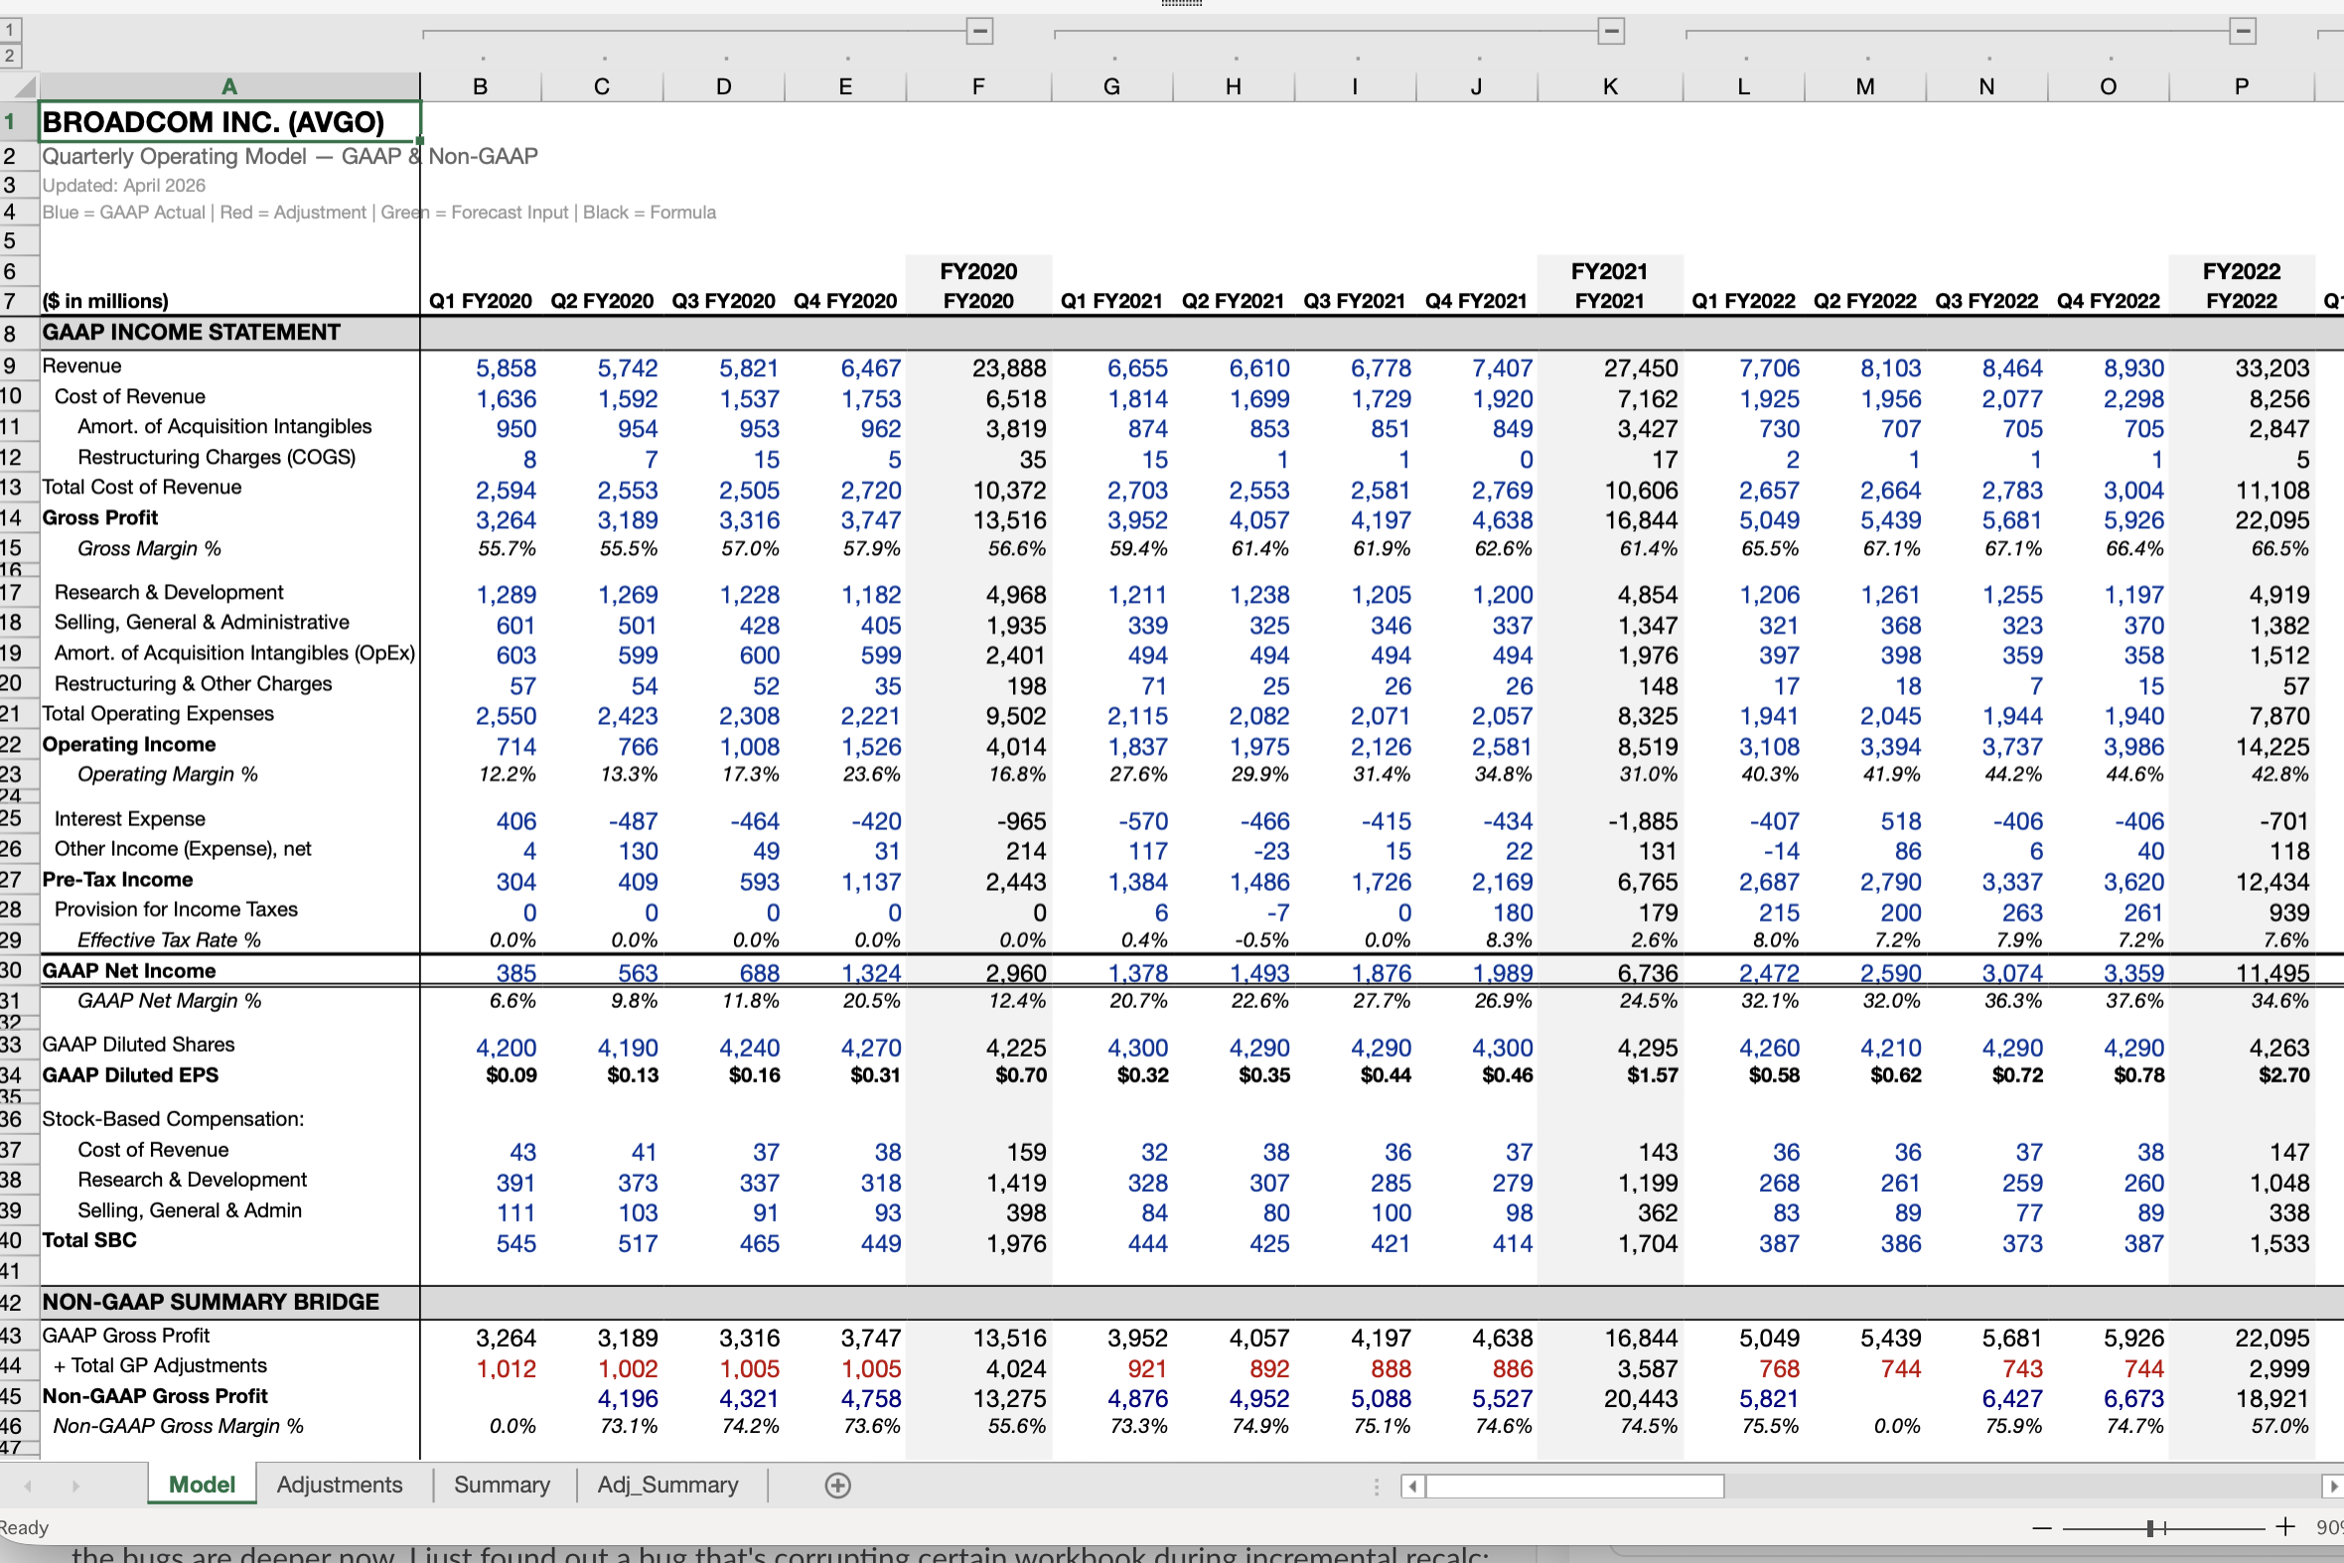The height and width of the screenshot is (1563, 2344).
Task: Click the zoom slider handle
Action: pyautogui.click(x=2151, y=1527)
